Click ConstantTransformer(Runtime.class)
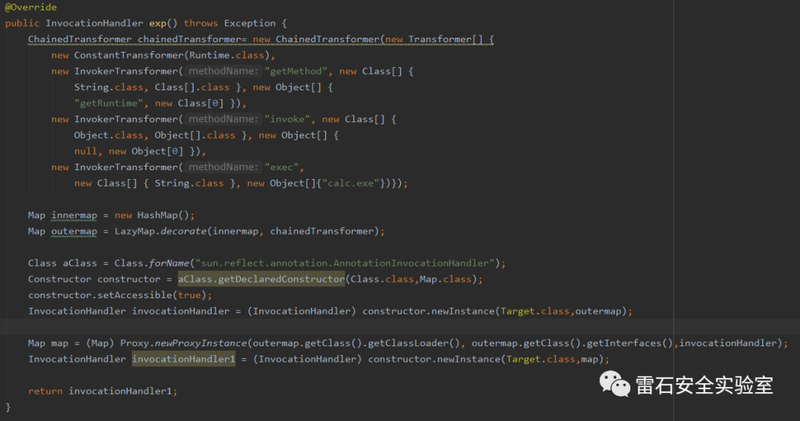800x421 pixels. [x=172, y=55]
